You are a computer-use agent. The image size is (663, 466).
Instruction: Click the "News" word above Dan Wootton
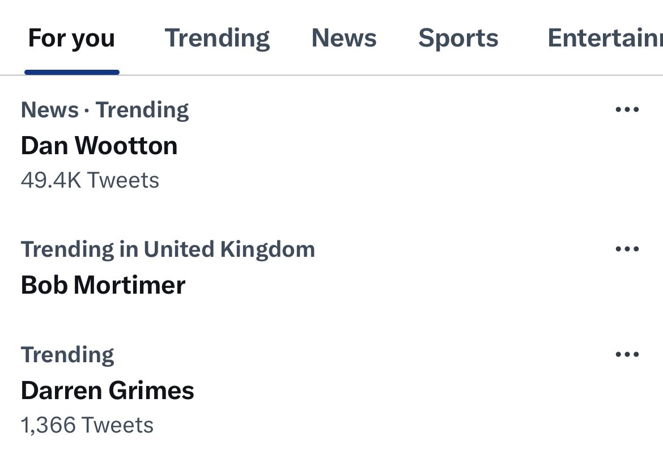[x=49, y=109]
